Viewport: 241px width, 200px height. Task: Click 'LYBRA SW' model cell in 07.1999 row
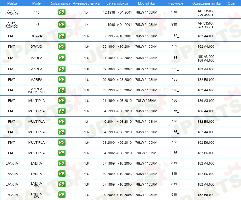coord(36,185)
